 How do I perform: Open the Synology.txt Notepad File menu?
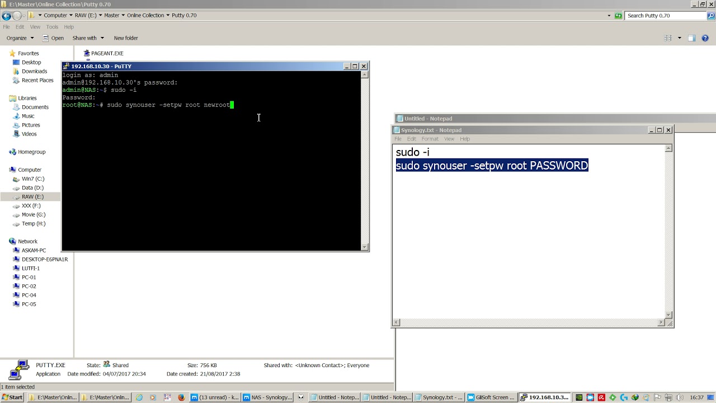[398, 139]
